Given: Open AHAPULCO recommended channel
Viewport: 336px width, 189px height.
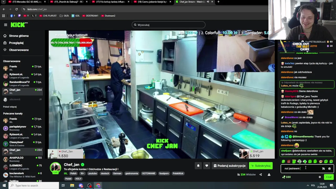Looking at the screenshot, I should point(23,159).
